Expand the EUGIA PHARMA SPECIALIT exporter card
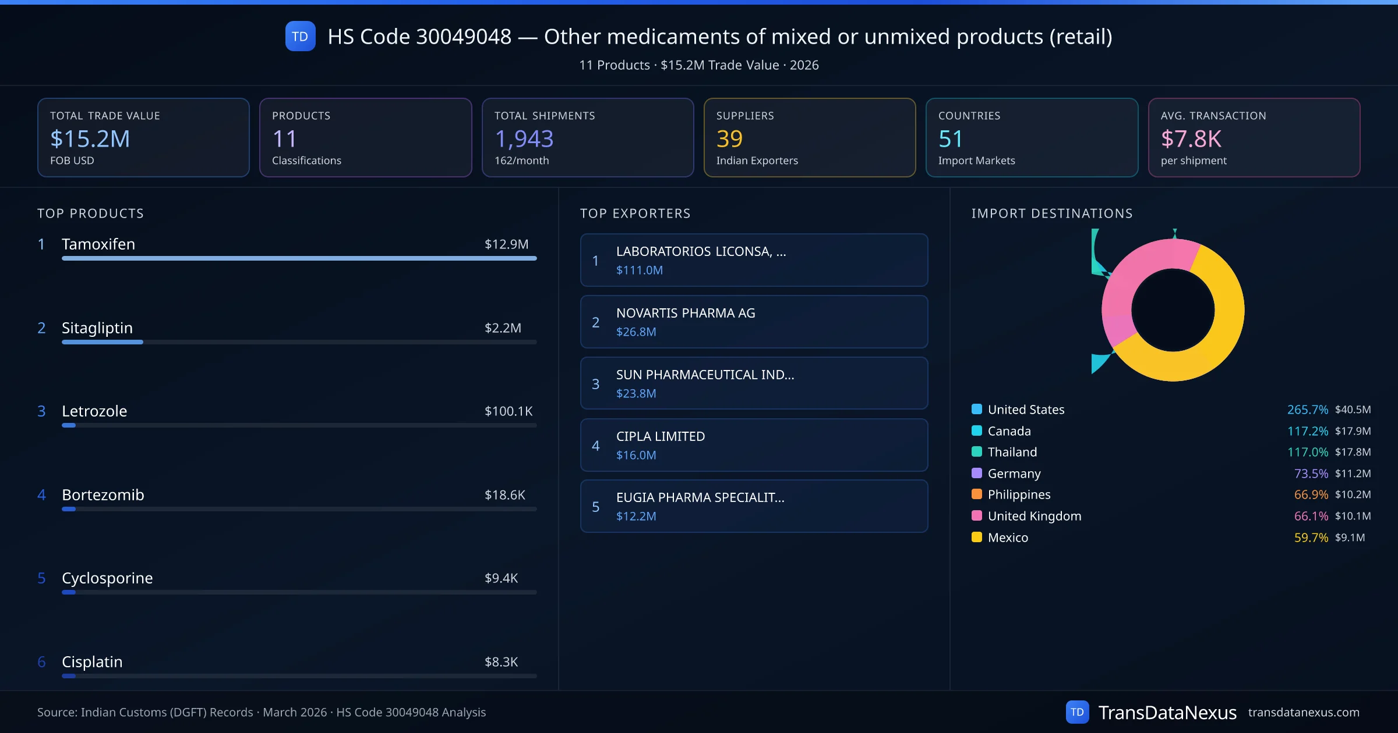 (753, 506)
